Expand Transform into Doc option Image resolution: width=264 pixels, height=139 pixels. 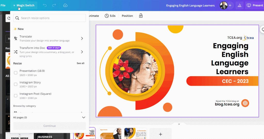(82, 52)
